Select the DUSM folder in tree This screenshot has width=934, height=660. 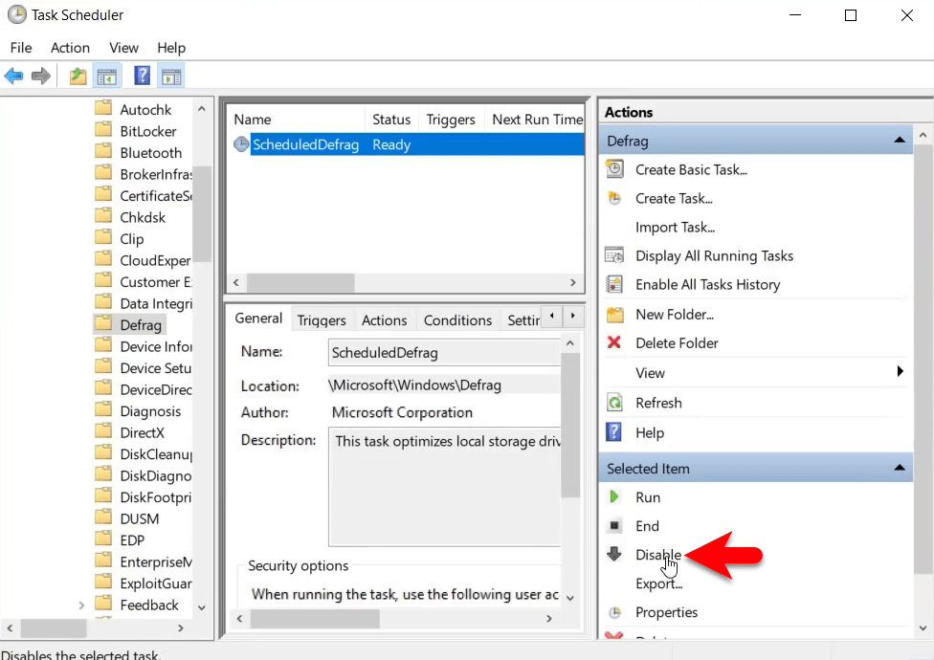tap(140, 519)
